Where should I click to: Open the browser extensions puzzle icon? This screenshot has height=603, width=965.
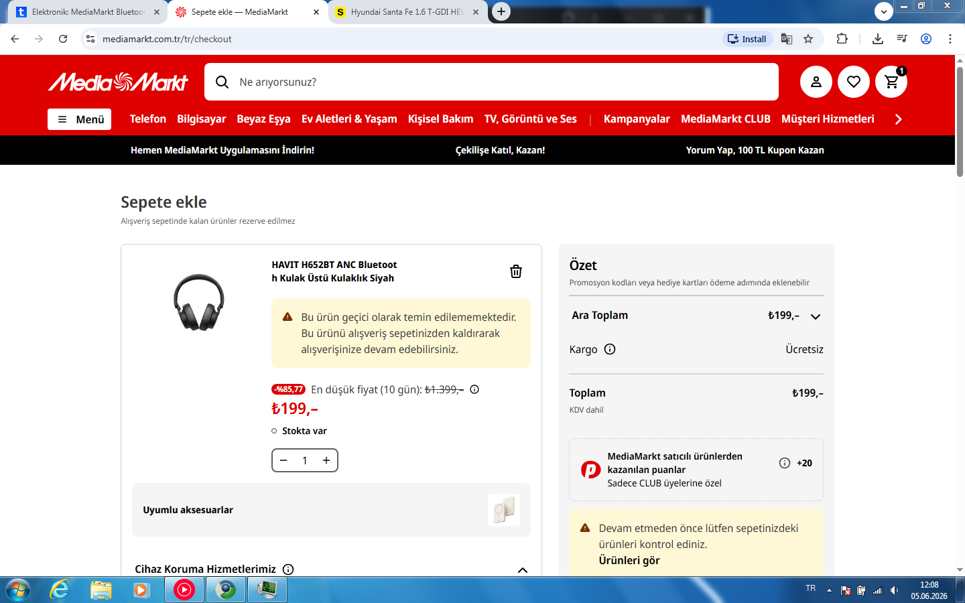(x=842, y=39)
